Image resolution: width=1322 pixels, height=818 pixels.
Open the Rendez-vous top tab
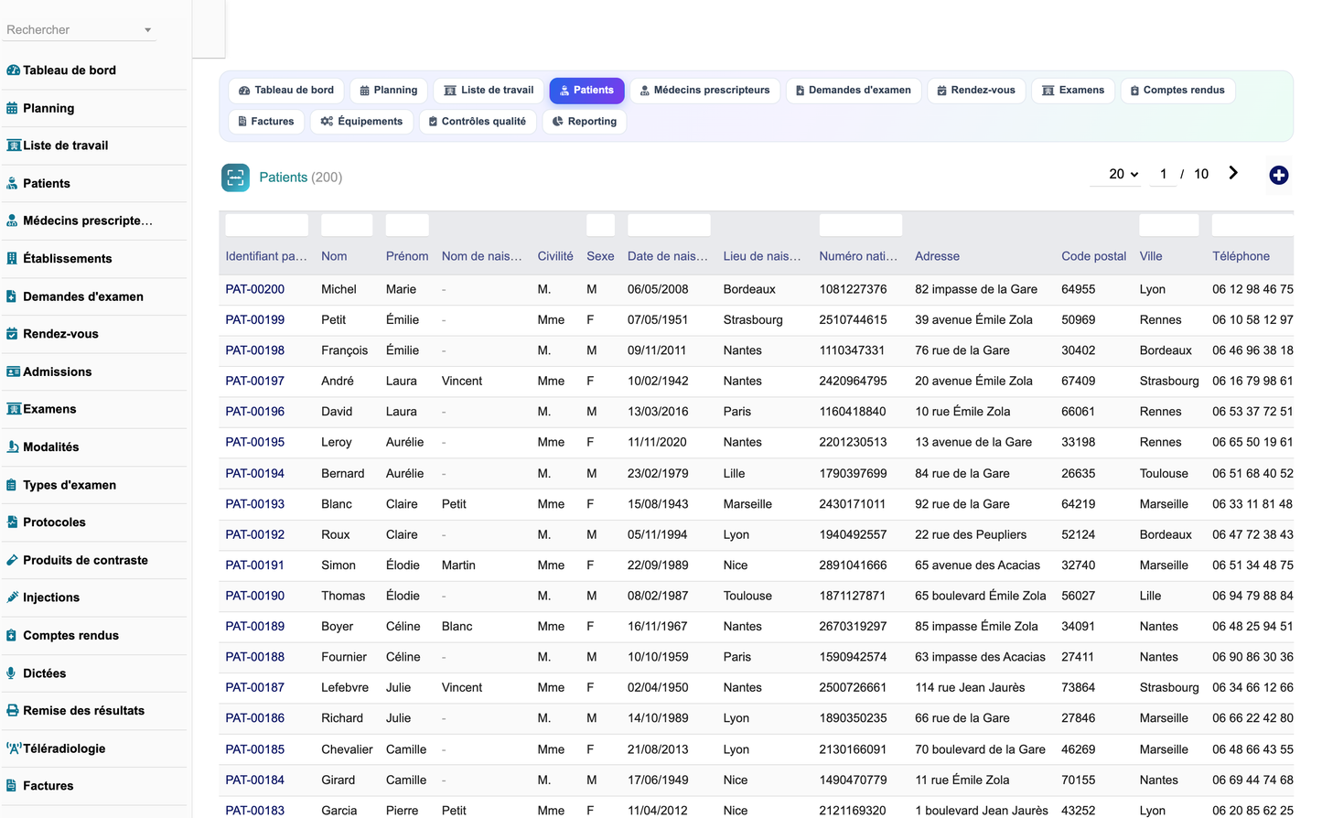click(976, 91)
